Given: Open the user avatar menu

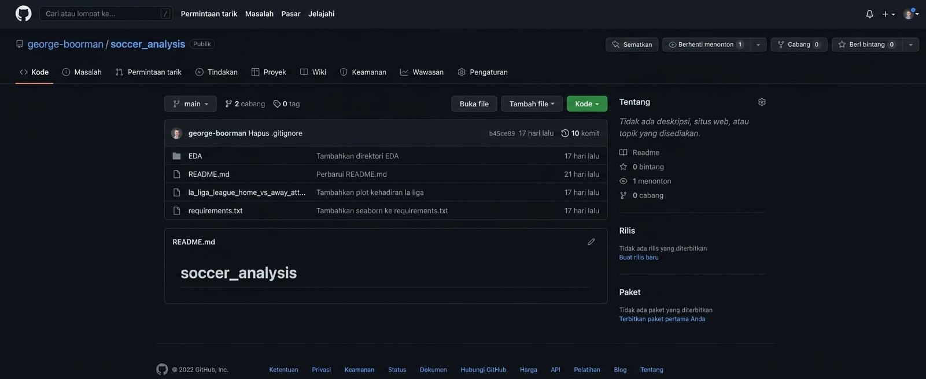Looking at the screenshot, I should 911,14.
